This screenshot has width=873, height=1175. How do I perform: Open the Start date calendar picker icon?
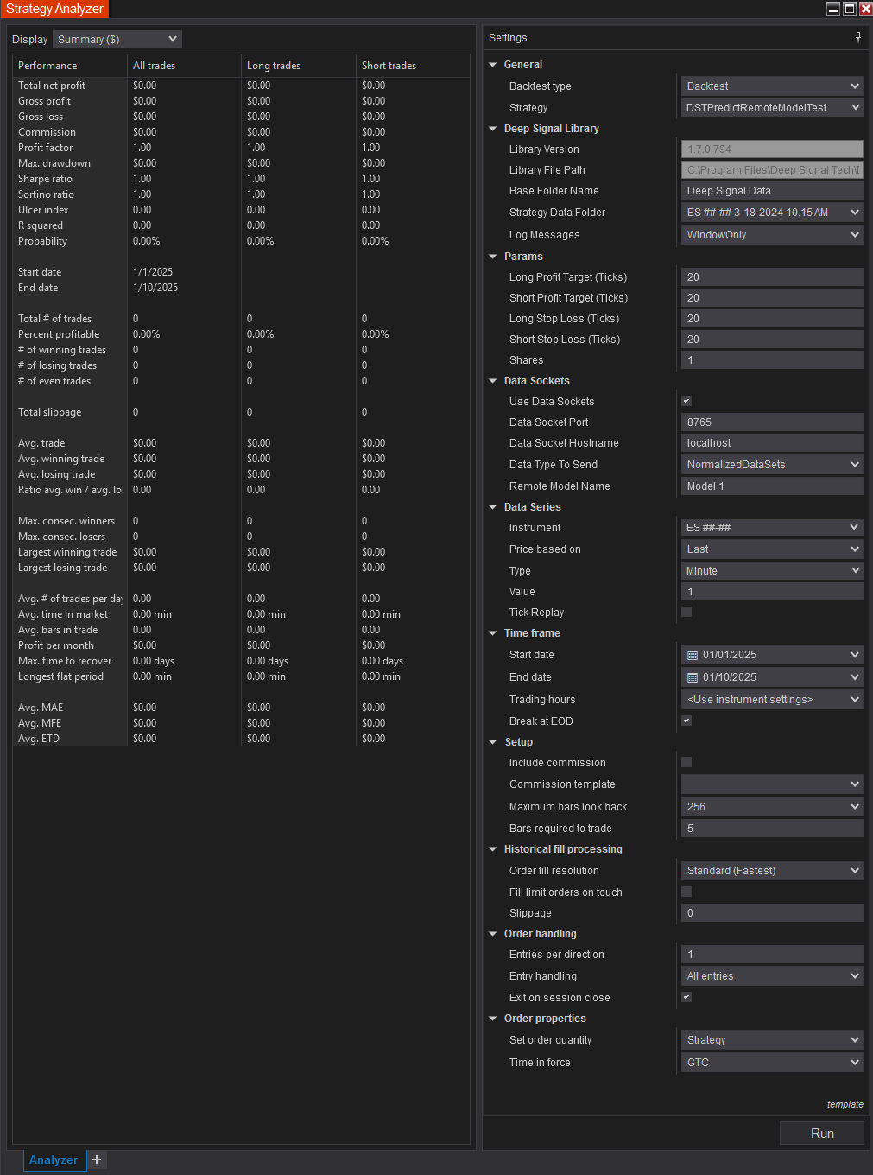click(x=693, y=655)
